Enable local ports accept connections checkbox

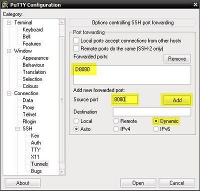76,40
